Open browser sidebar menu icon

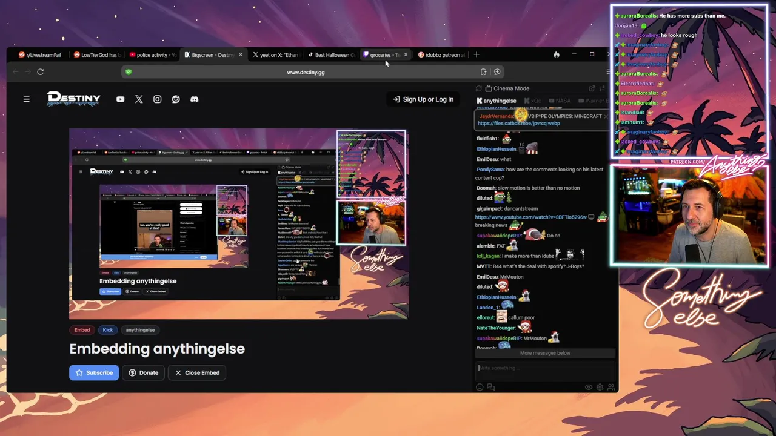pyautogui.click(x=608, y=72)
